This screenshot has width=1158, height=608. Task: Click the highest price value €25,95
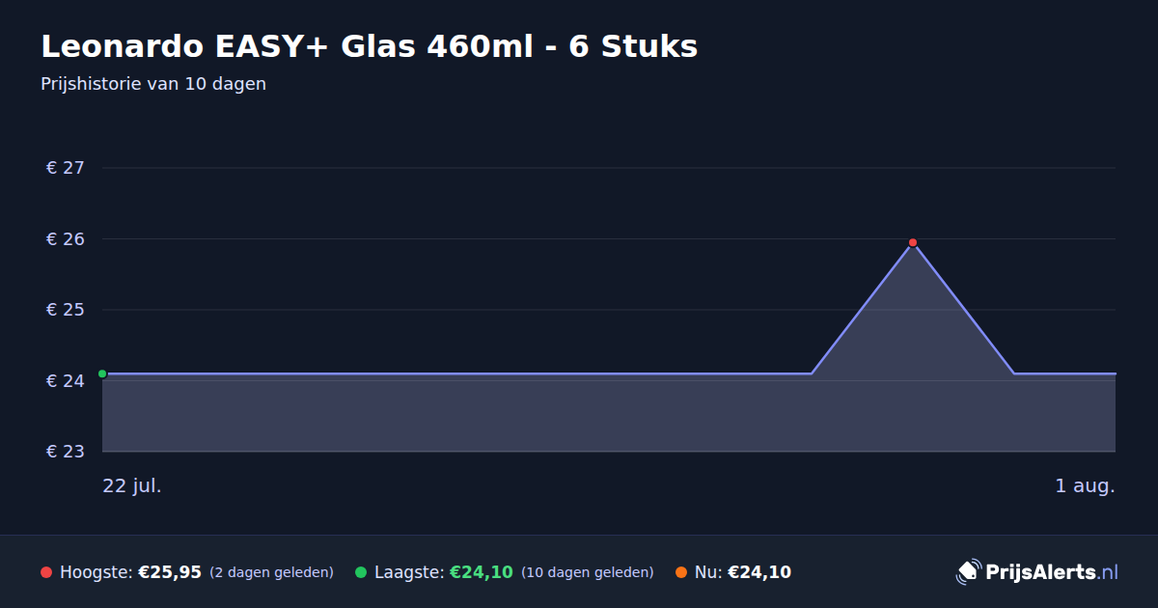(170, 572)
